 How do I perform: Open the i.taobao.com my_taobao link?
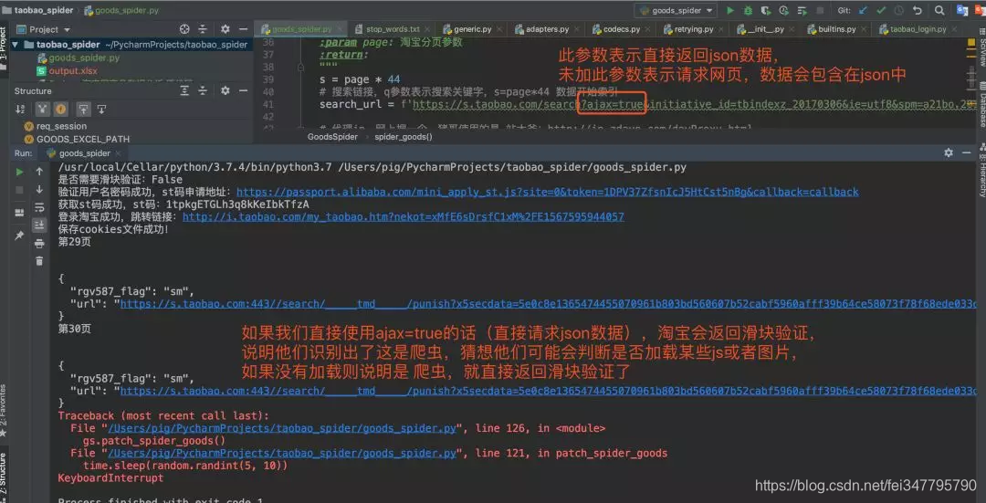coord(404,217)
